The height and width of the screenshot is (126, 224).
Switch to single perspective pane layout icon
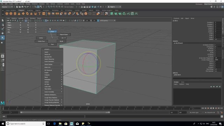pos(2,56)
